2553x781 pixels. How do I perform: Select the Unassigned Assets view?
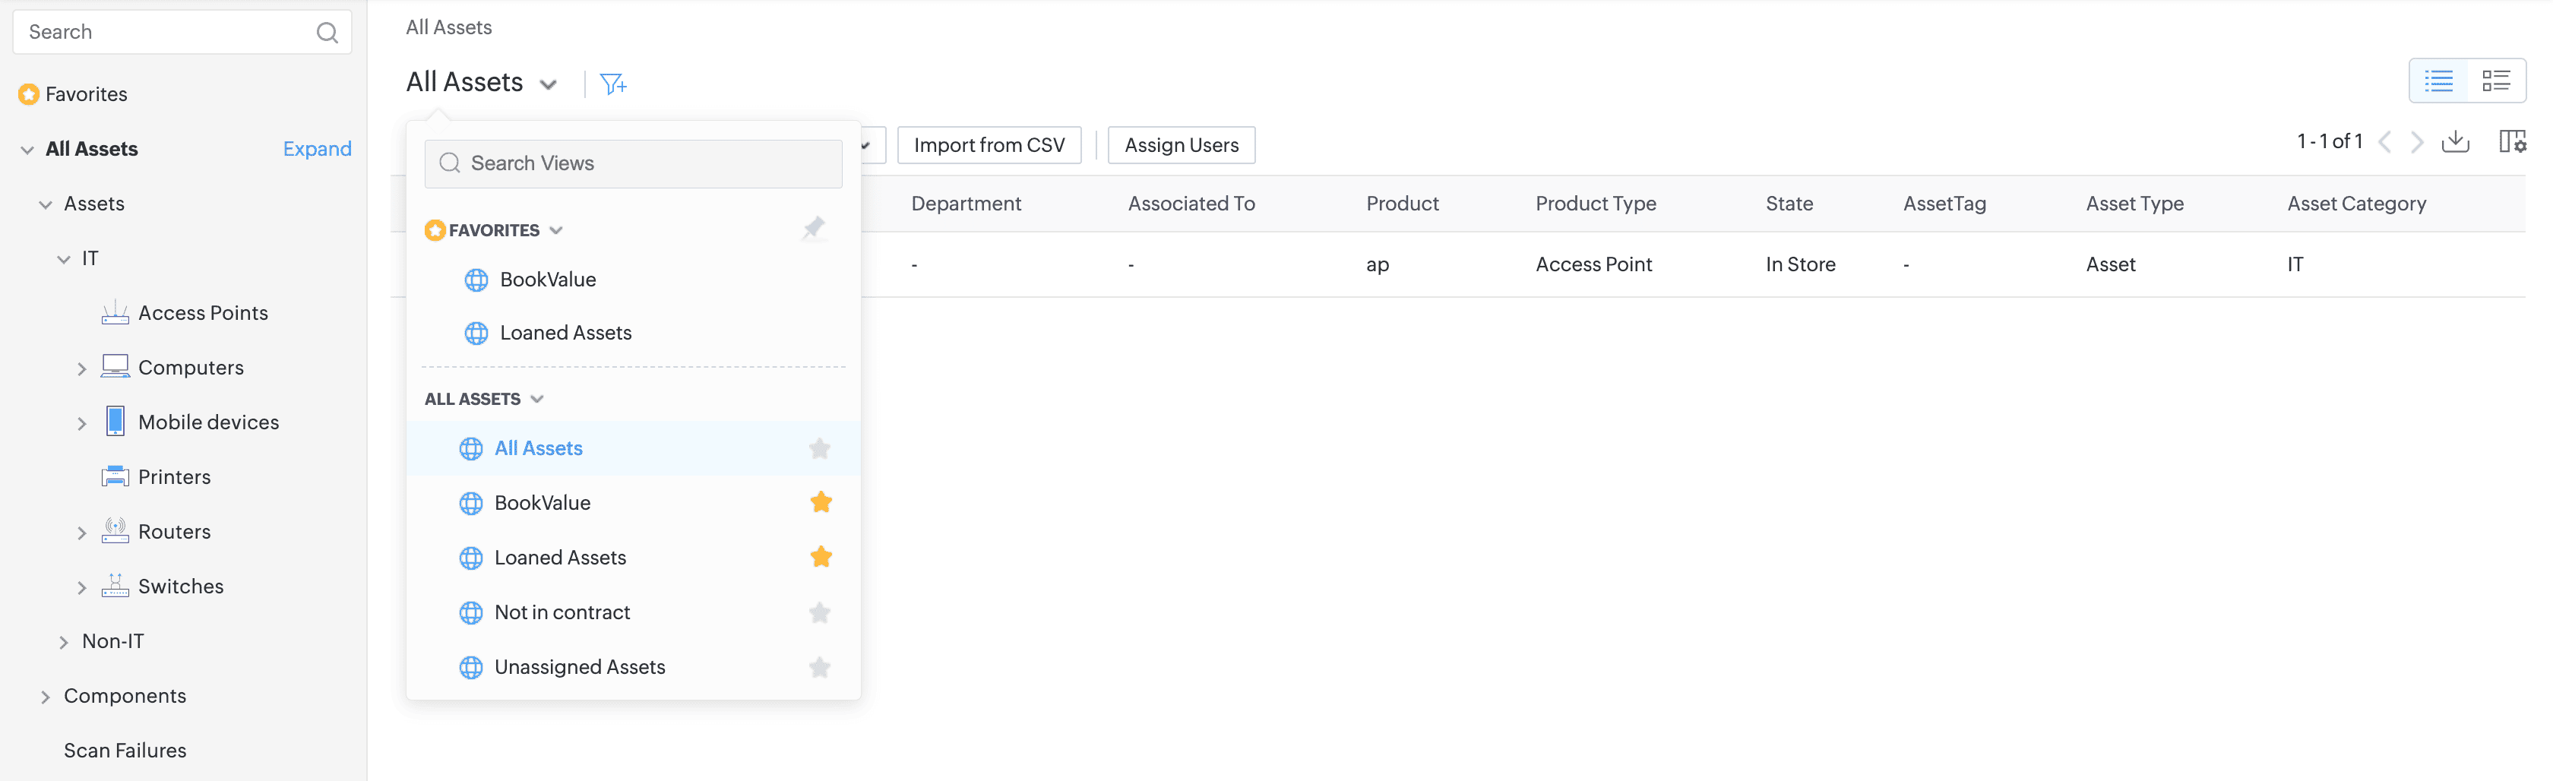579,666
